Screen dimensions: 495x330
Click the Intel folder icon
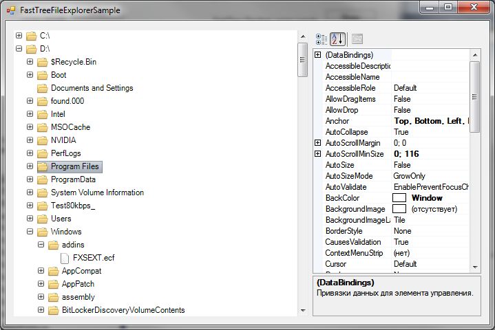pos(42,114)
